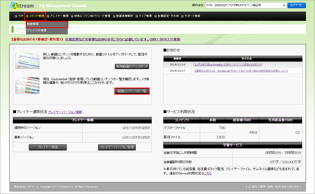The image size is (315, 194).
Task: Click the 新規動画のアップロード button
Action: pos(132,66)
